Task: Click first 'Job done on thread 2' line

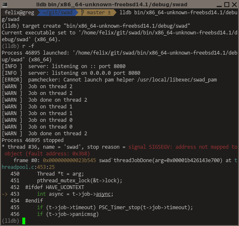Action: [x=44, y=100]
